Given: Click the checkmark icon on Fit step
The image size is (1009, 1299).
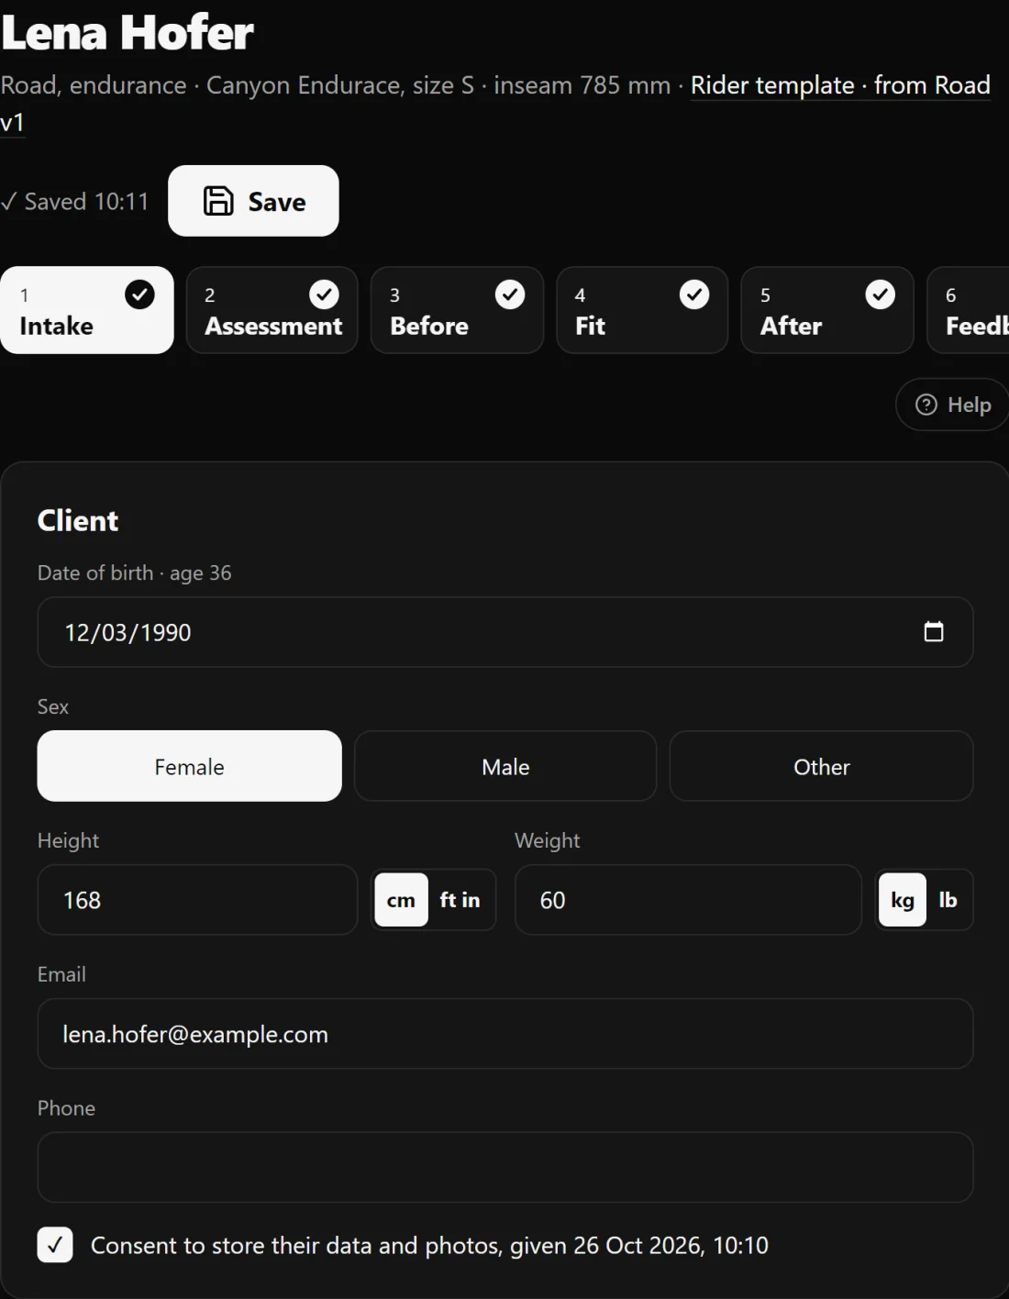Looking at the screenshot, I should [x=694, y=294].
